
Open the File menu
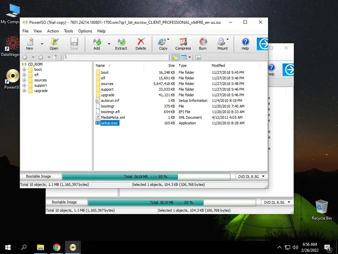(x=25, y=31)
